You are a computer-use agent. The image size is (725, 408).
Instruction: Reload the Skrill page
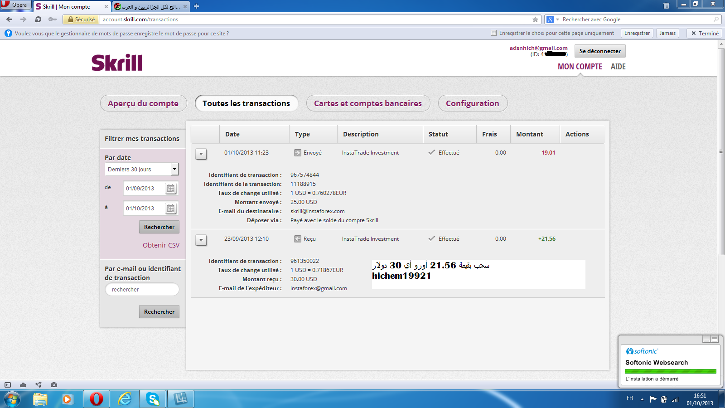[x=38, y=19]
